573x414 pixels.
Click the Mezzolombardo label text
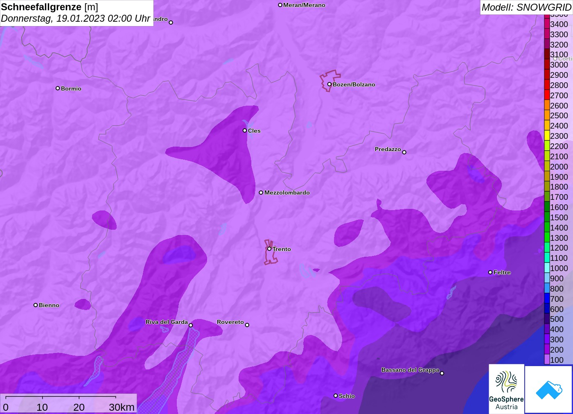pyautogui.click(x=287, y=192)
